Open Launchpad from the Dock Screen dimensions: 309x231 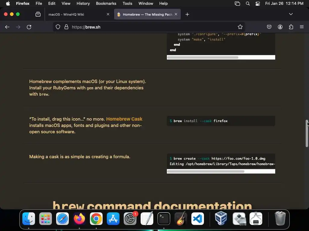point(46,219)
